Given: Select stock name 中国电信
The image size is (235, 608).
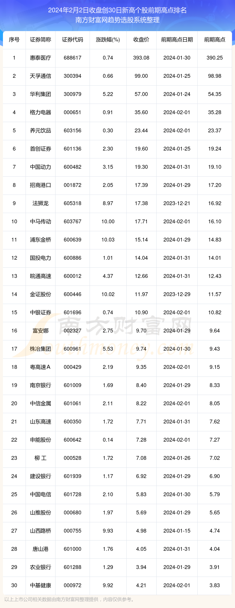Looking at the screenshot, I should pos(41,494).
